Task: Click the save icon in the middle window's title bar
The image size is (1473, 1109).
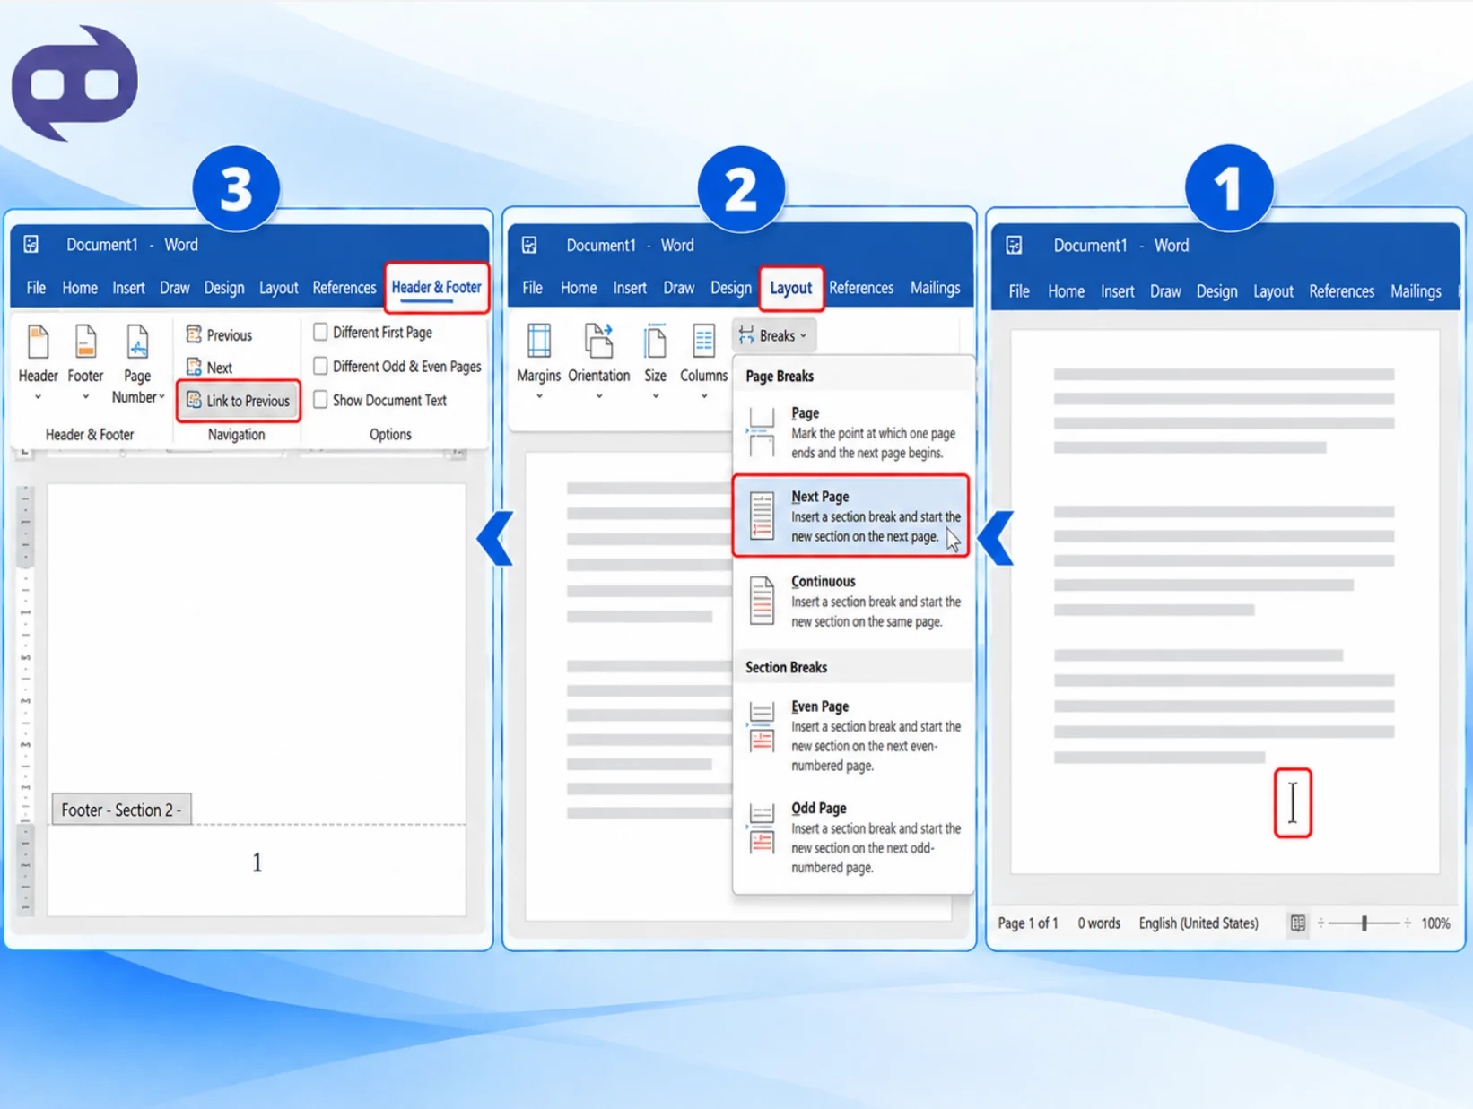Action: click(529, 245)
